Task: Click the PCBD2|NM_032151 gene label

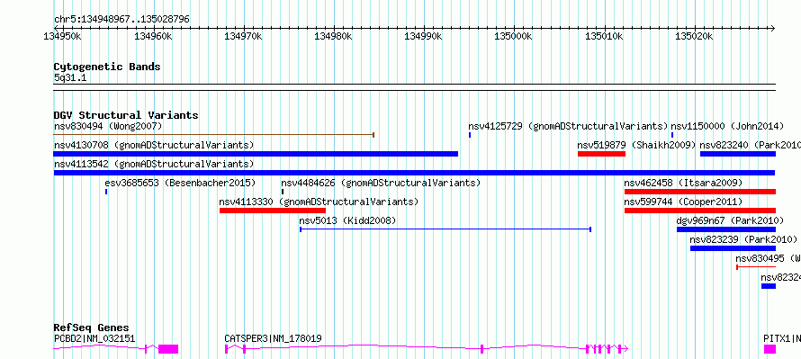Action: coord(94,339)
